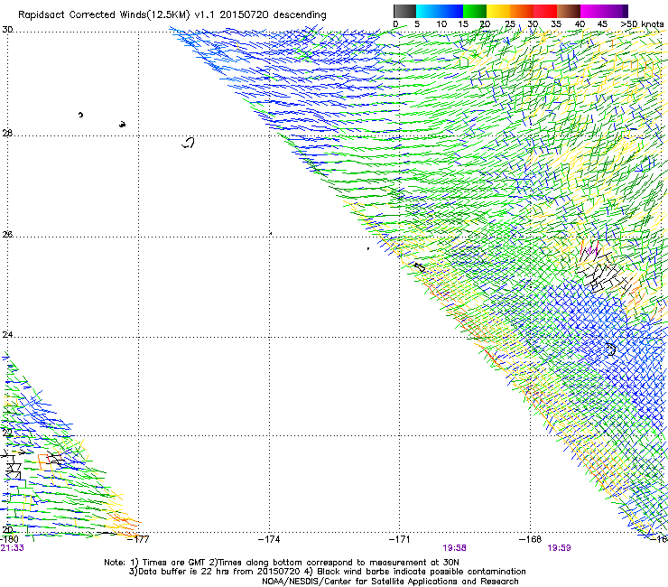Click the note line 'Times are GMT'
The image size is (668, 587).
(173, 563)
